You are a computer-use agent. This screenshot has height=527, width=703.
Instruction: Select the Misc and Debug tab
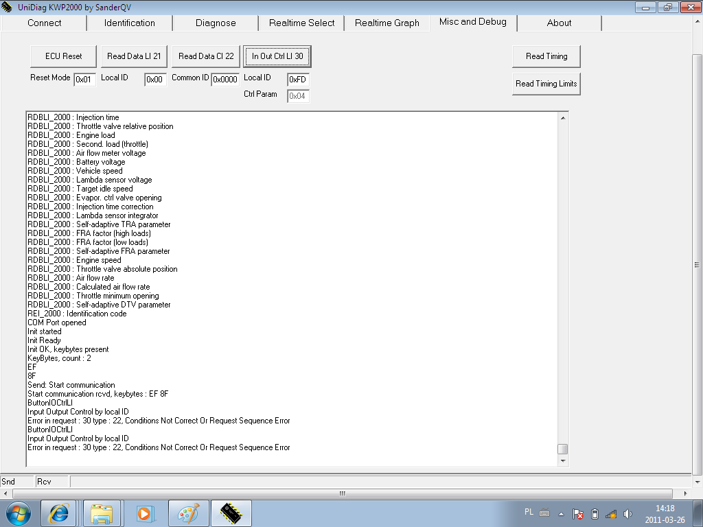473,22
